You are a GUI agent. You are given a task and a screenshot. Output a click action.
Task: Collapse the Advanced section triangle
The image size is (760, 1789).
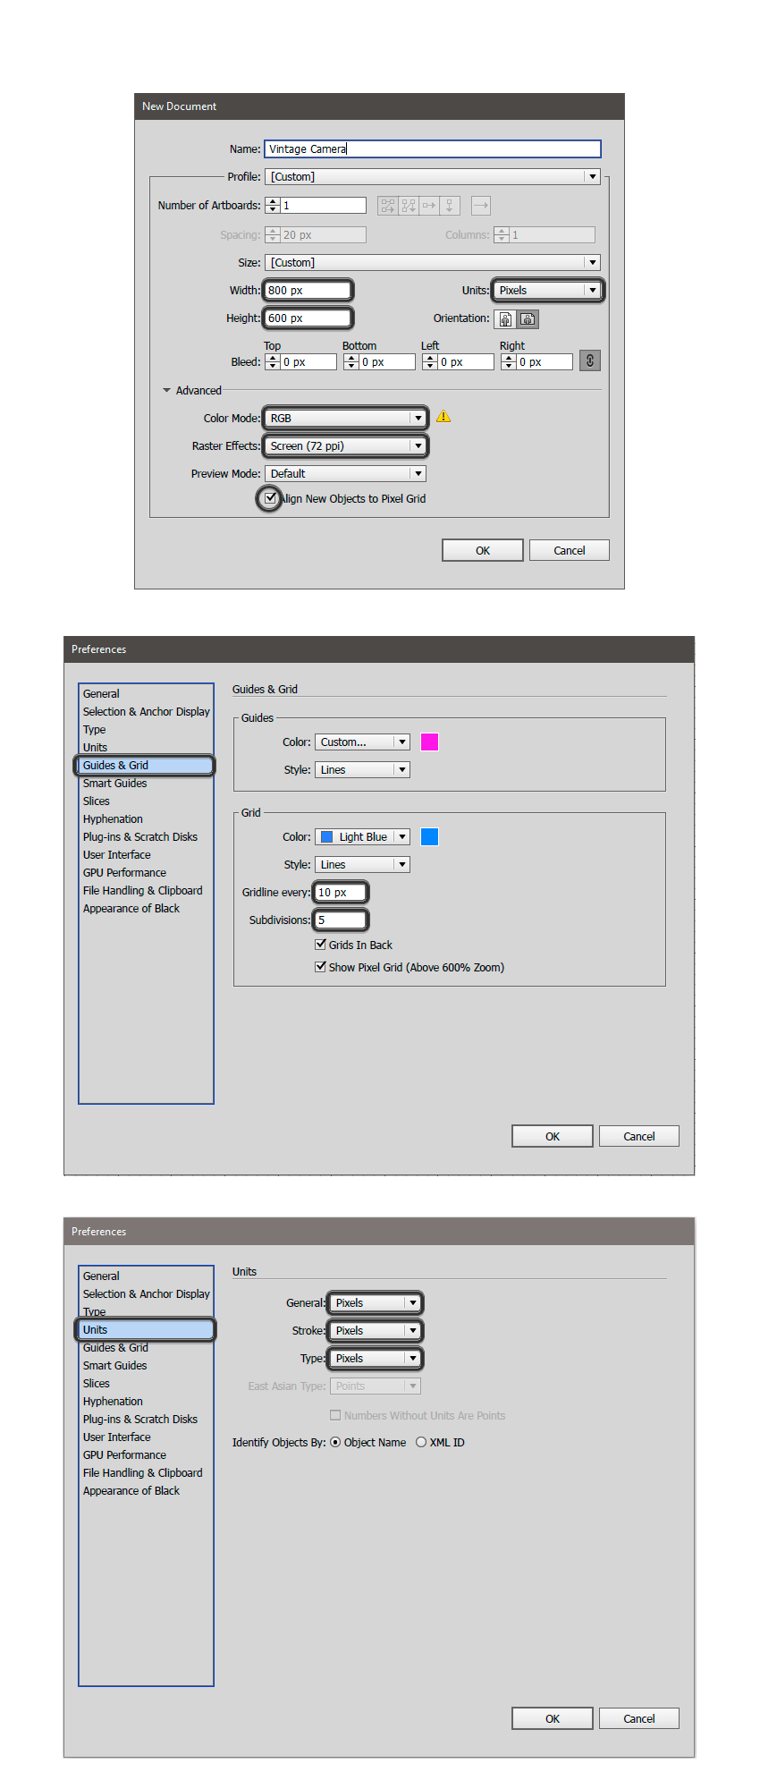pos(166,390)
